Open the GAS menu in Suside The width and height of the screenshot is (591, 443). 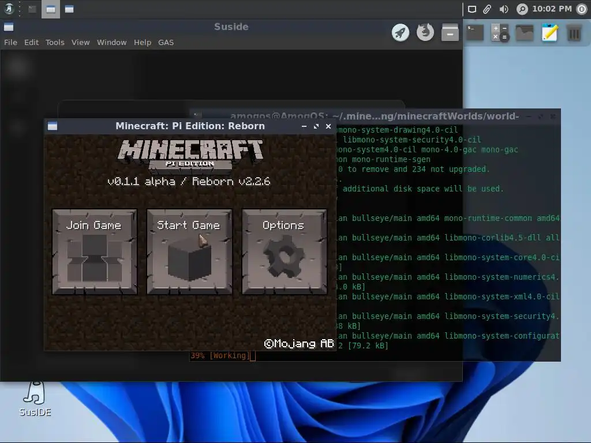pos(166,43)
